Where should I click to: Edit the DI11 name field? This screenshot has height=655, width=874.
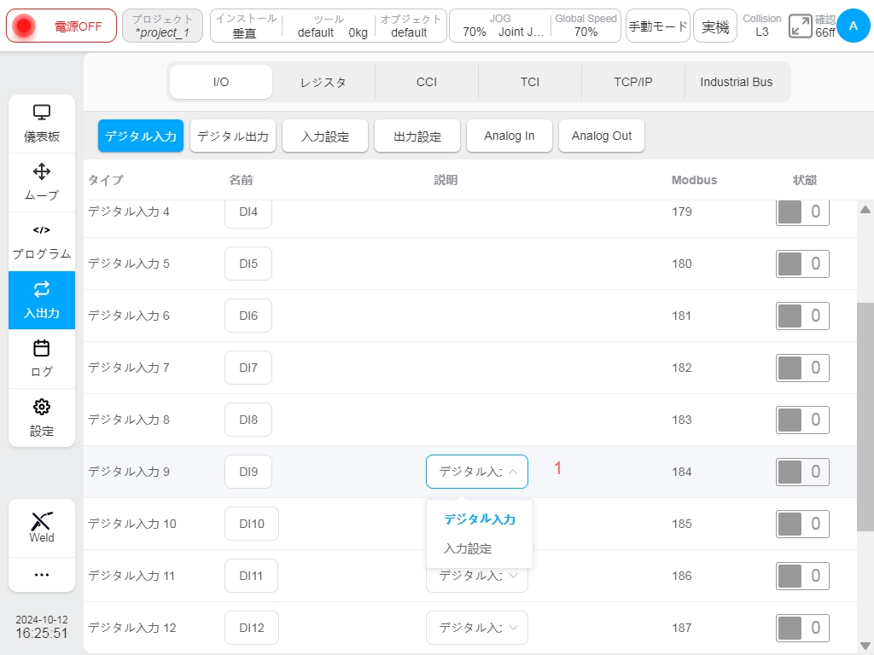coord(252,576)
